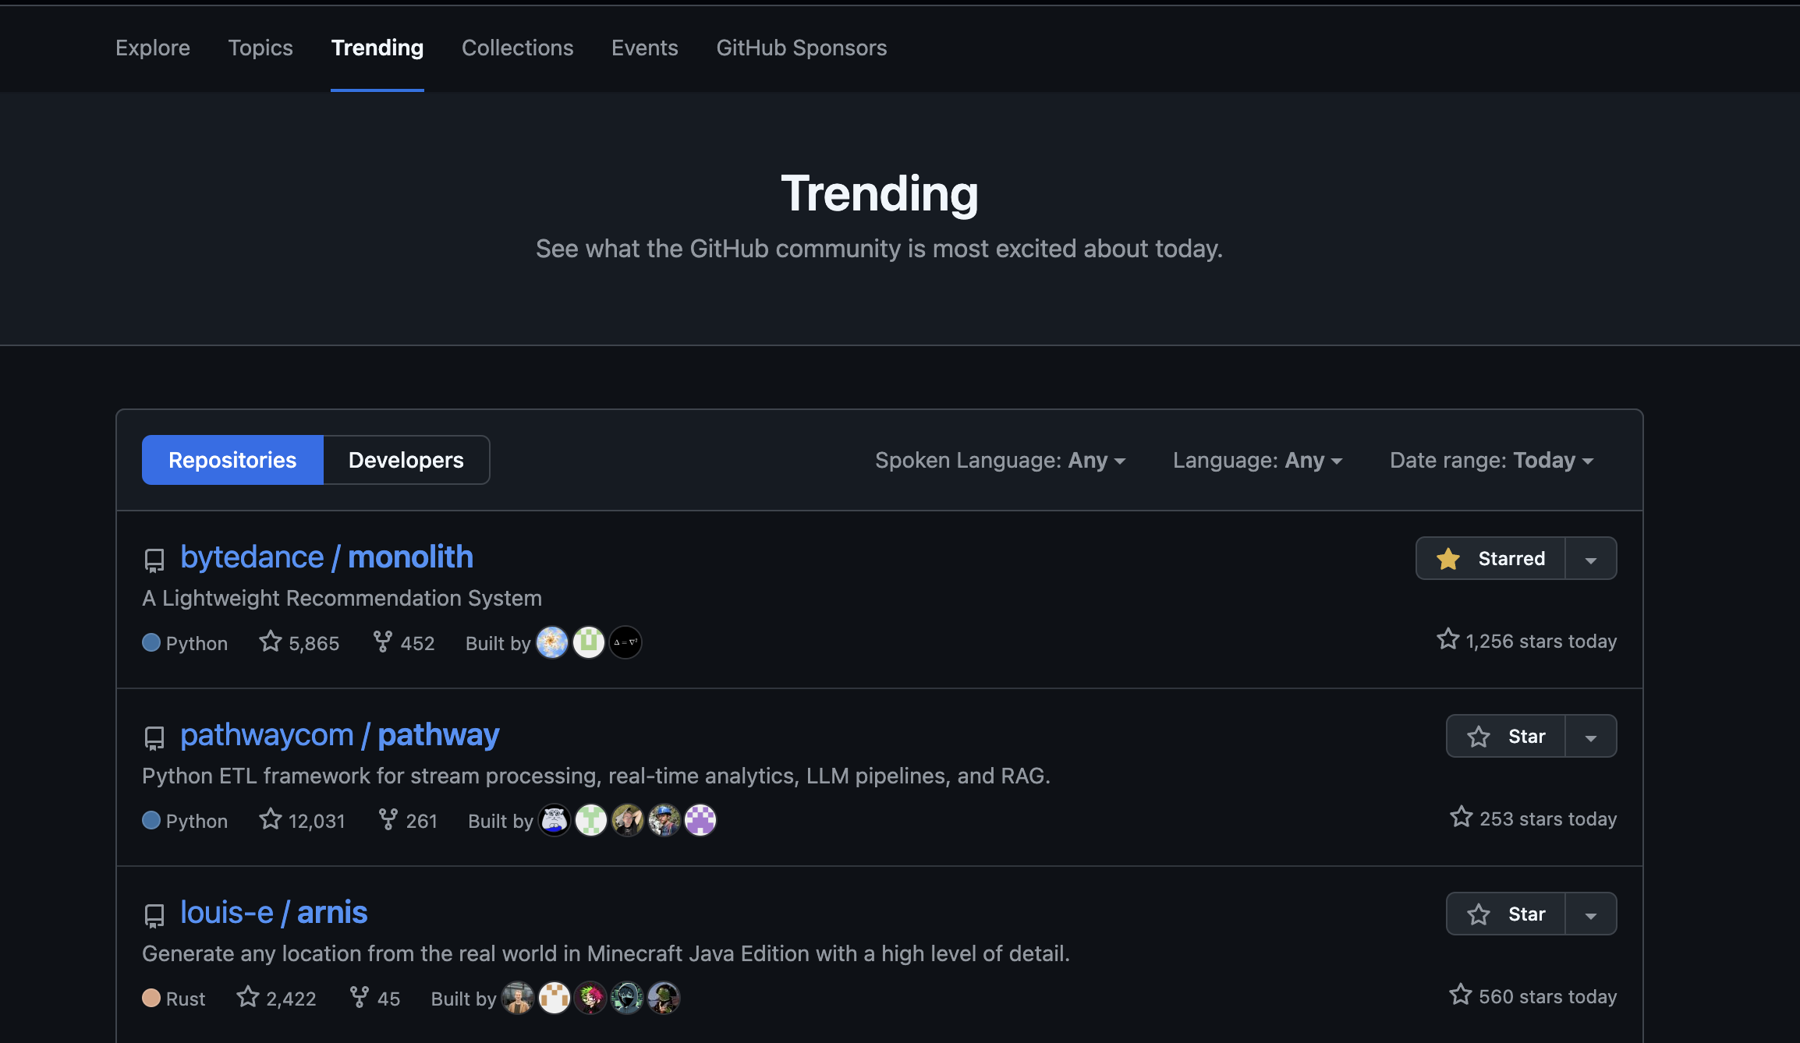Screen dimensions: 1800x1043
Task: Expand the list dropdown next to Starred
Action: coord(1591,558)
